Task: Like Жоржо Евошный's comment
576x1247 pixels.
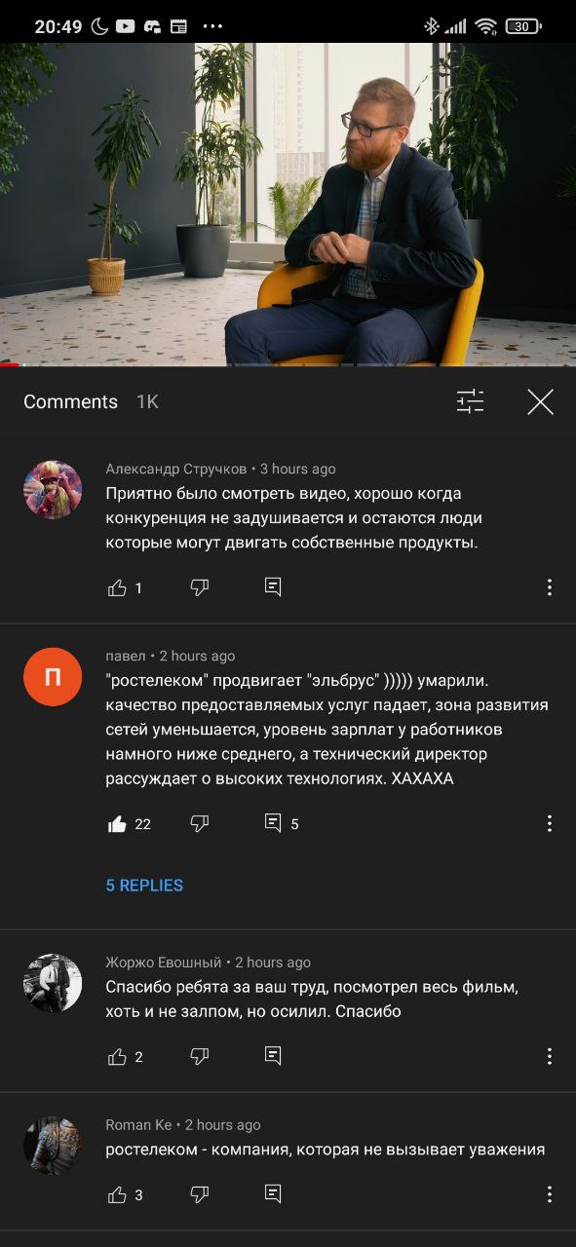Action: click(x=117, y=1056)
